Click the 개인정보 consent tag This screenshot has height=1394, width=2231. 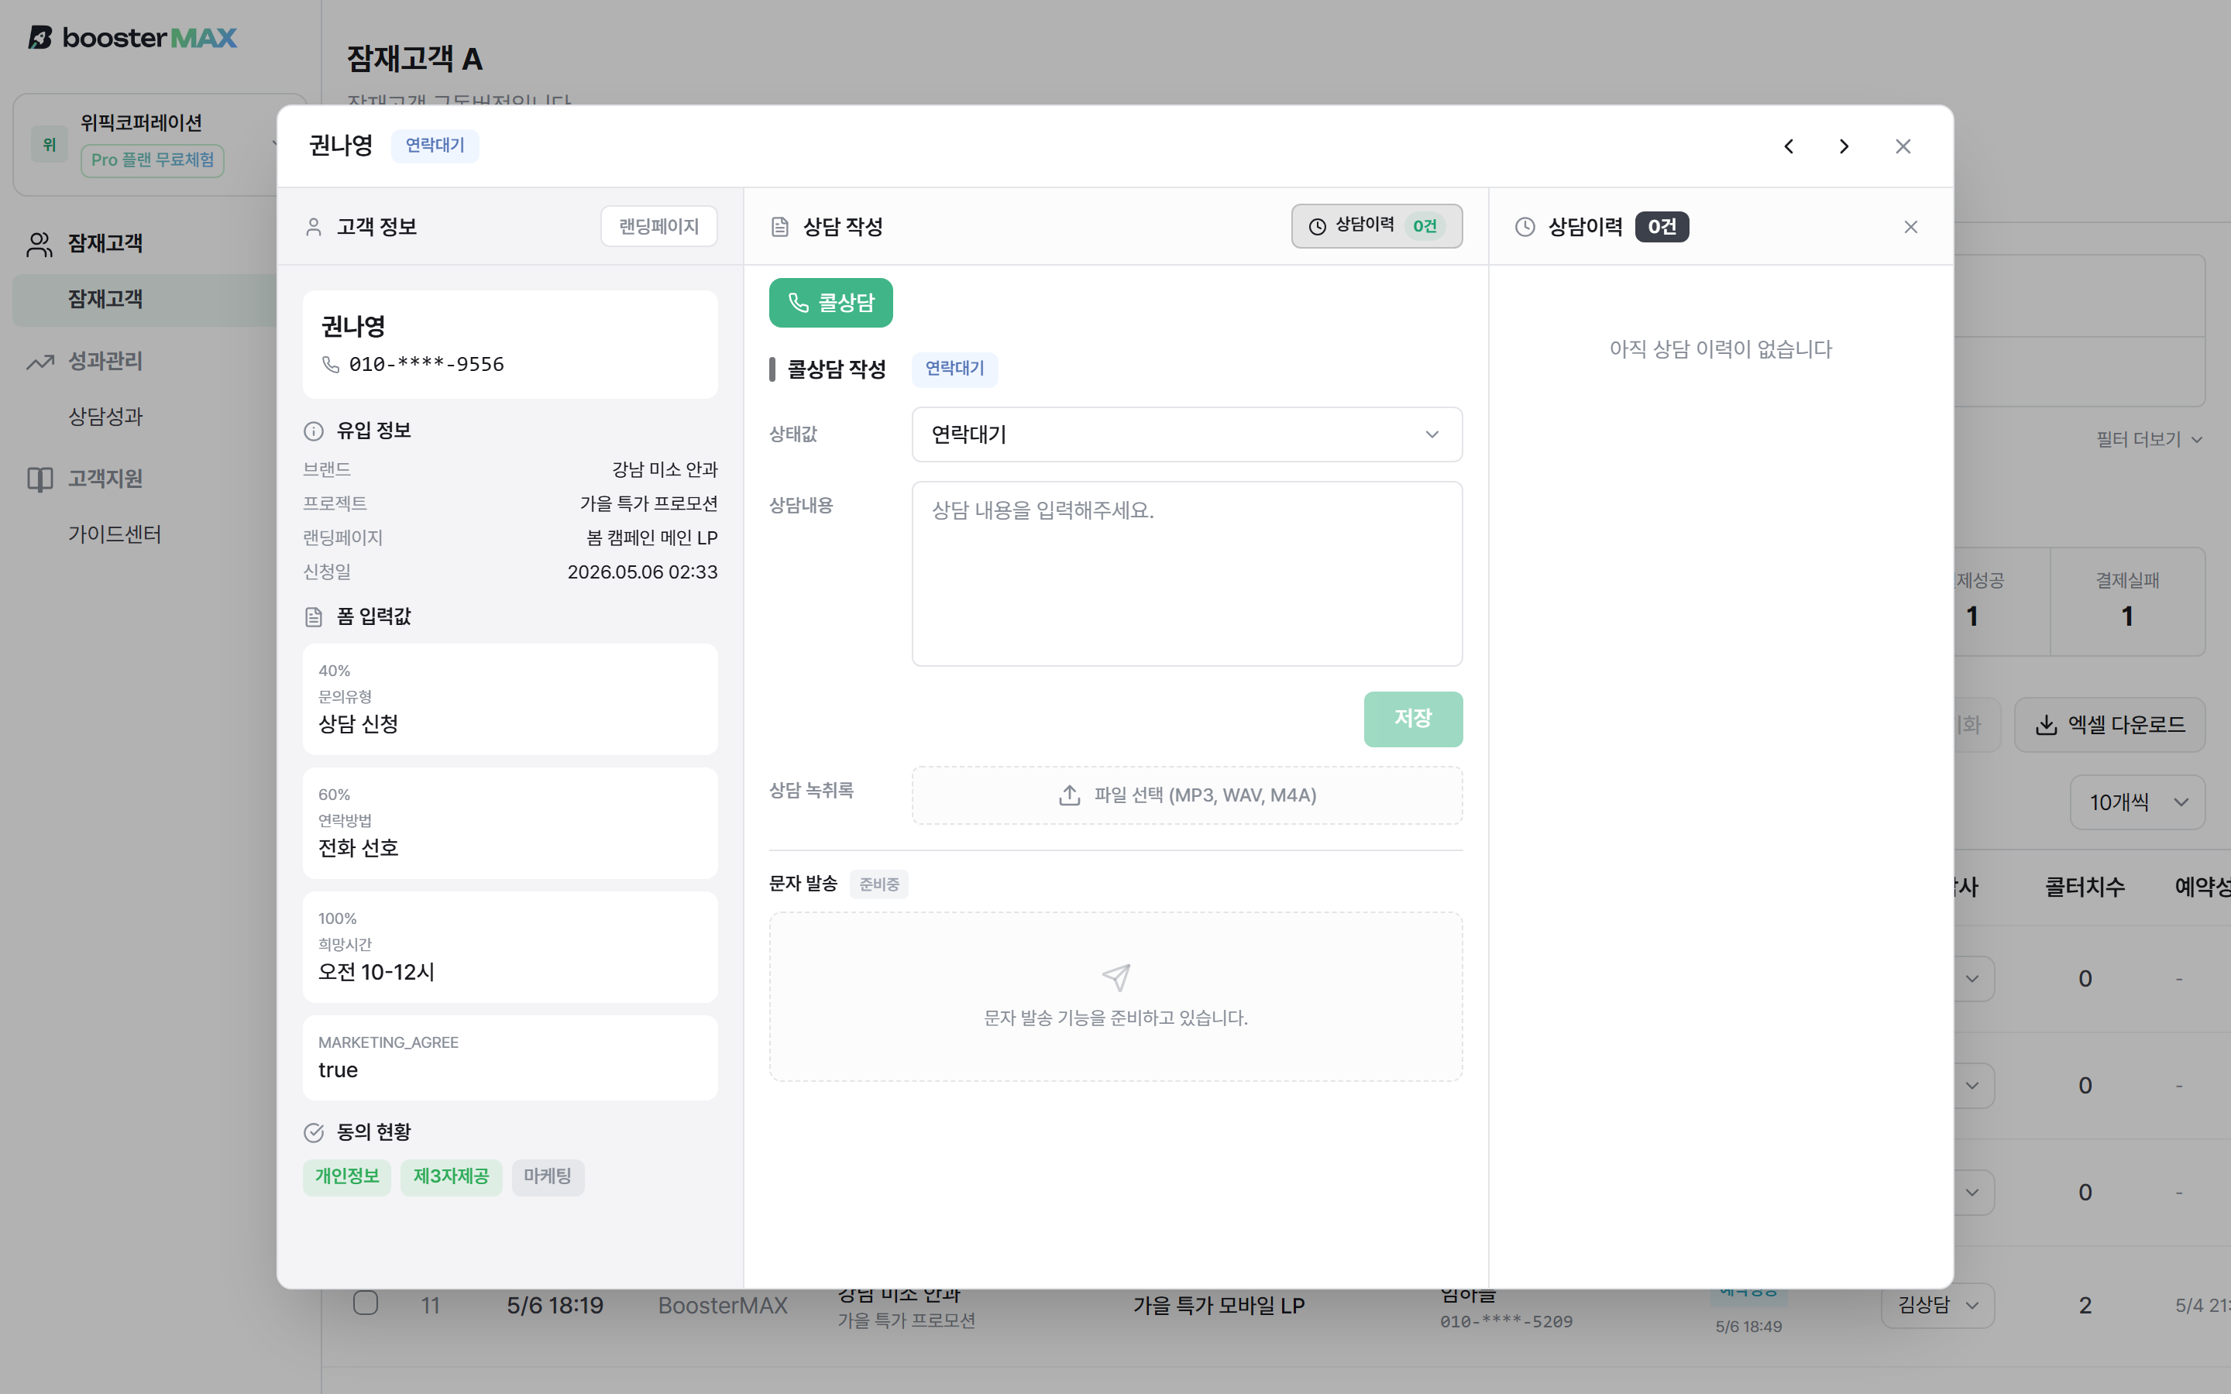point(346,1176)
